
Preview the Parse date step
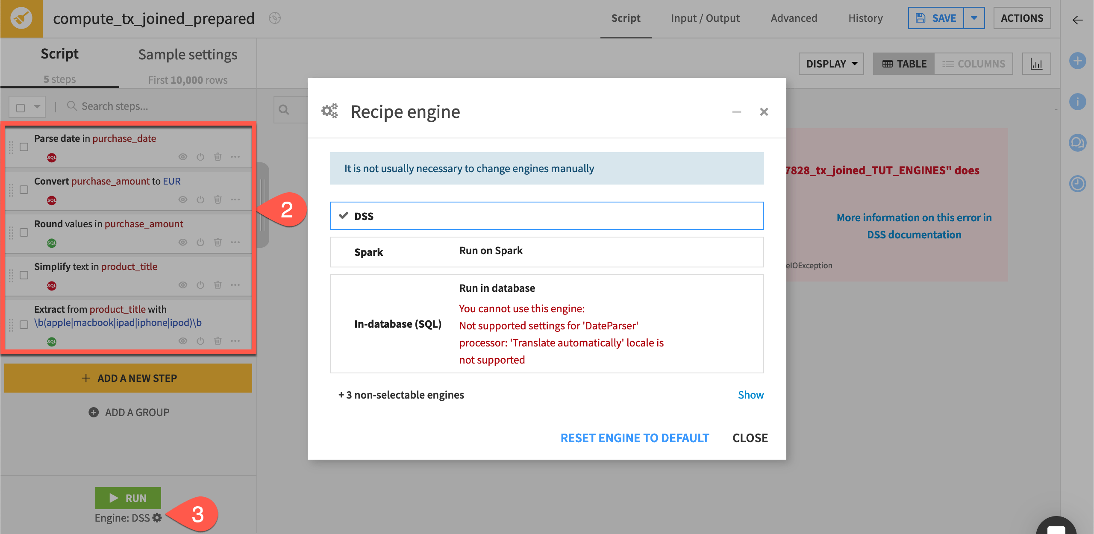pos(183,157)
